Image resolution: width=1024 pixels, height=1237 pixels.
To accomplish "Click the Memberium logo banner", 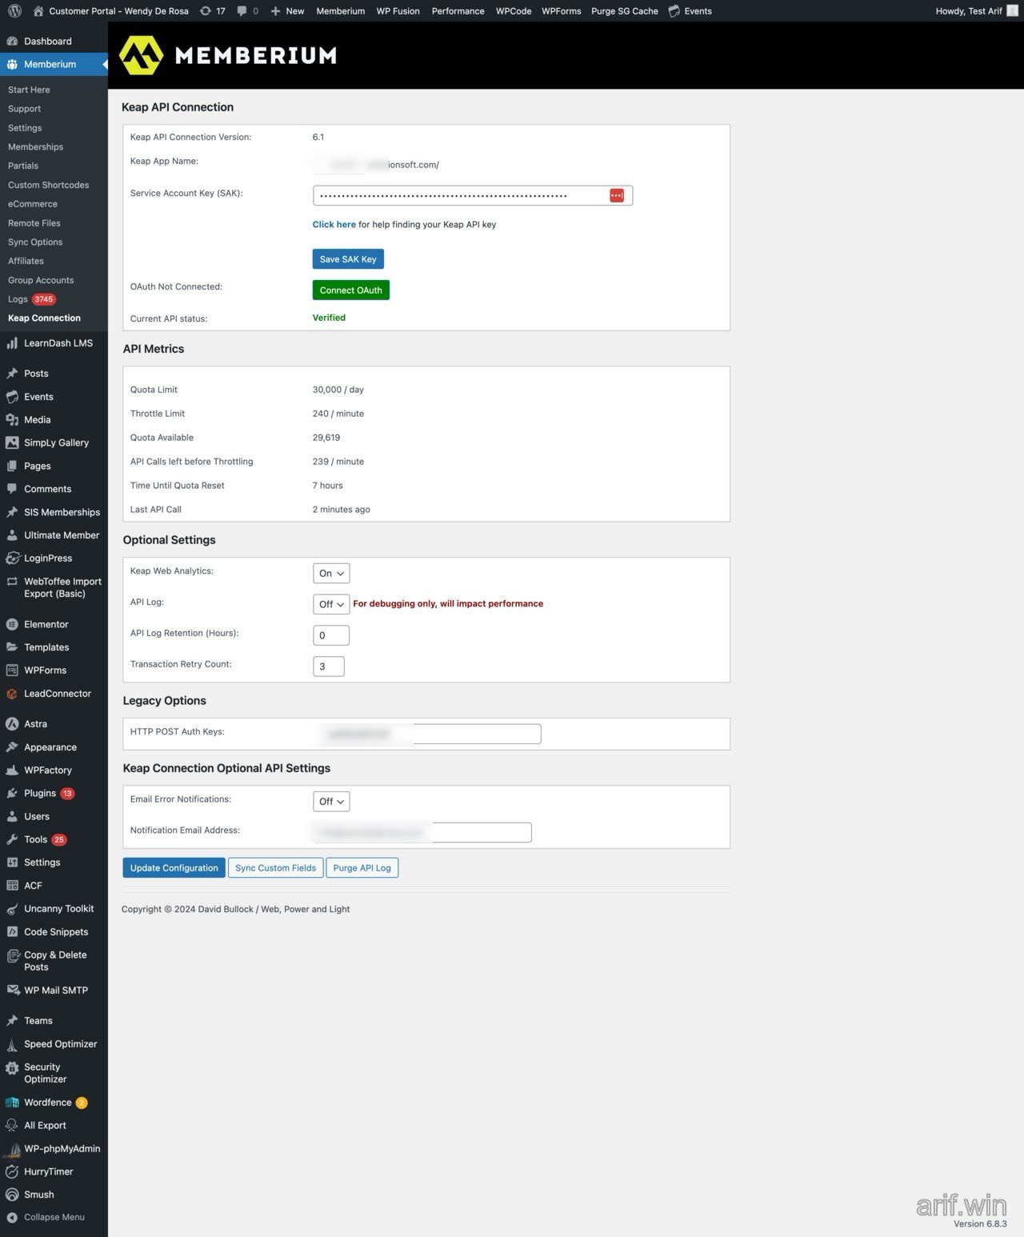I will (x=228, y=54).
